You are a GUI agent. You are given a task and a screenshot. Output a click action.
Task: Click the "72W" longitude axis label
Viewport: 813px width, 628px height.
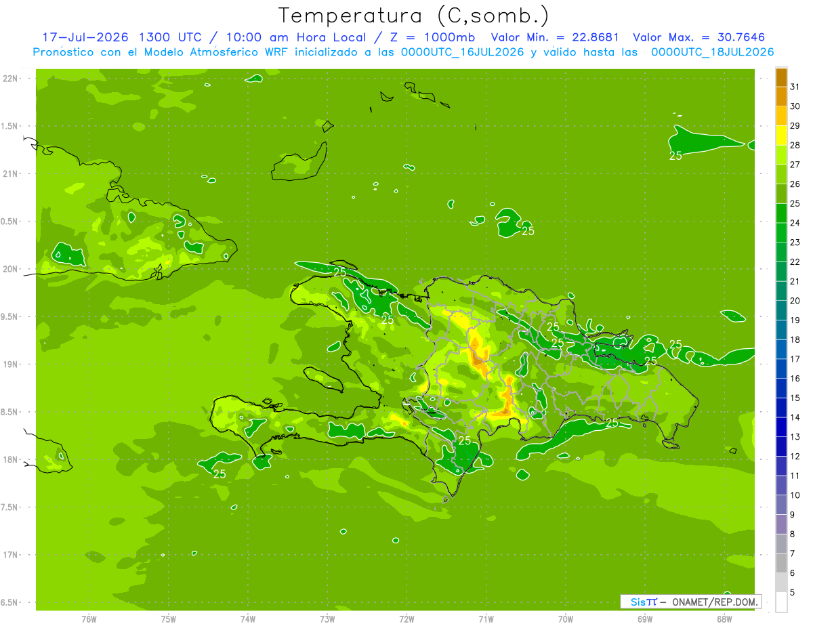pyautogui.click(x=406, y=619)
